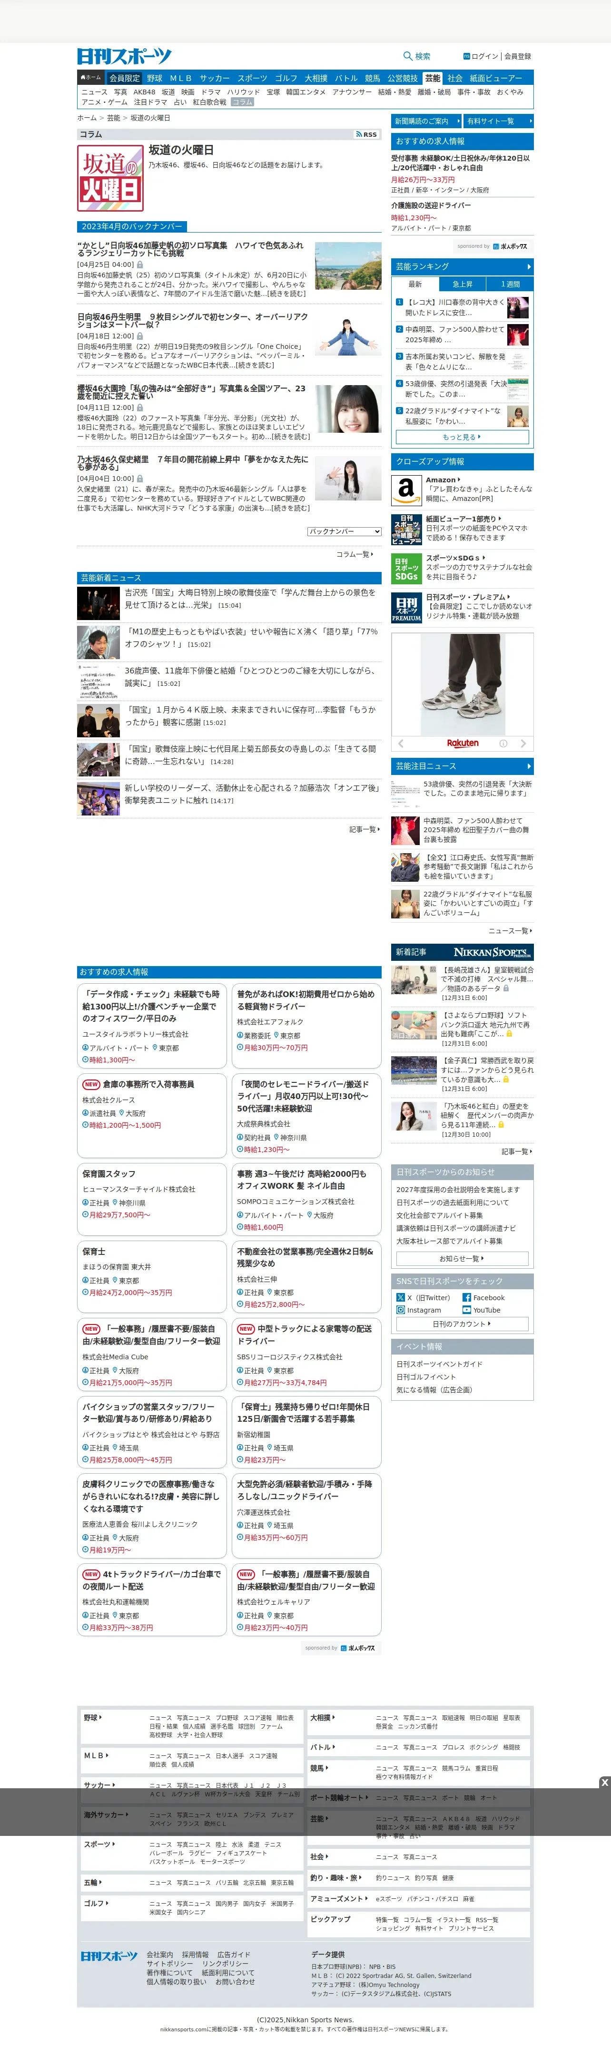Open サッカー in main navigation
611x2048 pixels.
[214, 78]
